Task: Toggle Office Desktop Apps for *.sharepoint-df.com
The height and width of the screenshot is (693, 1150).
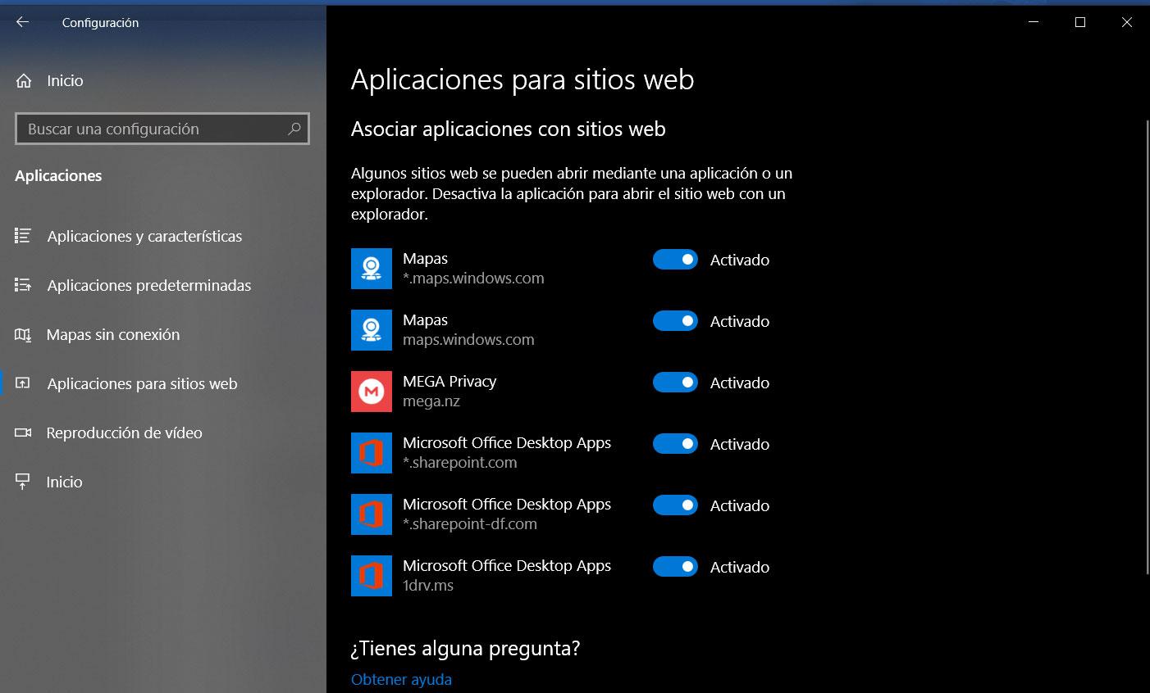Action: [675, 505]
